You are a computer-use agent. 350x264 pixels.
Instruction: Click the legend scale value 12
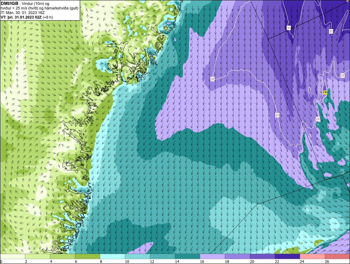coord(152,262)
